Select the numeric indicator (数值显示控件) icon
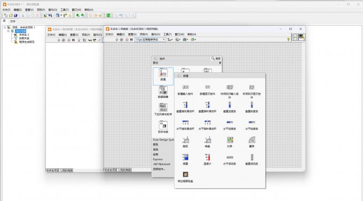Image resolution: width=363 pixels, height=201 pixels. pyautogui.click(x=208, y=87)
